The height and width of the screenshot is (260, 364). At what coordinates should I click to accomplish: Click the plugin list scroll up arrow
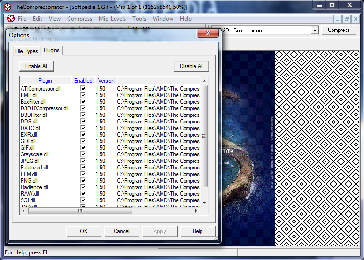pos(204,81)
